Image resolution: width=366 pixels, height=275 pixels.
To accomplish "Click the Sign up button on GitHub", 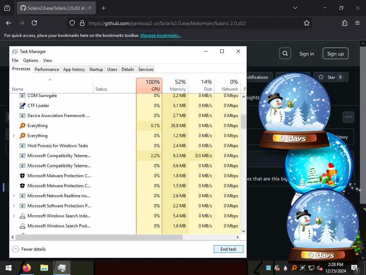I will coord(335,54).
